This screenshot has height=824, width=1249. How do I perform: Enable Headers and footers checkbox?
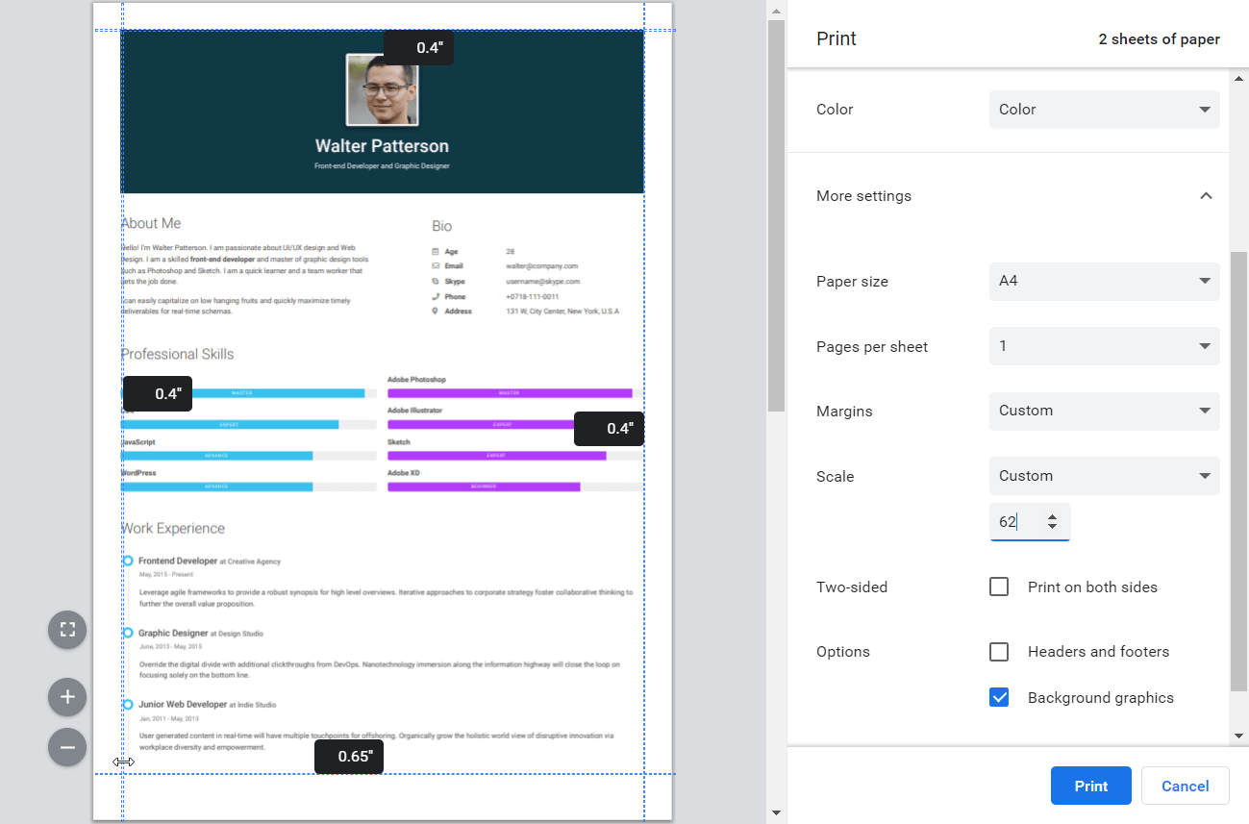999,652
